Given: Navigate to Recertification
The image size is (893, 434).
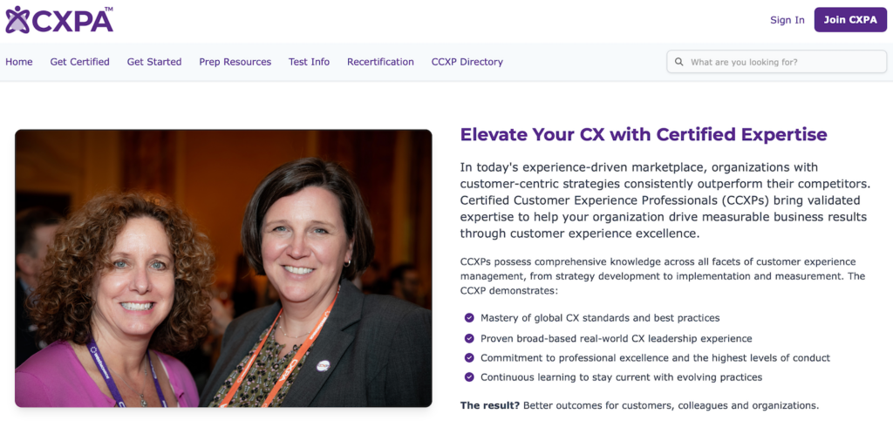Looking at the screenshot, I should tap(380, 62).
